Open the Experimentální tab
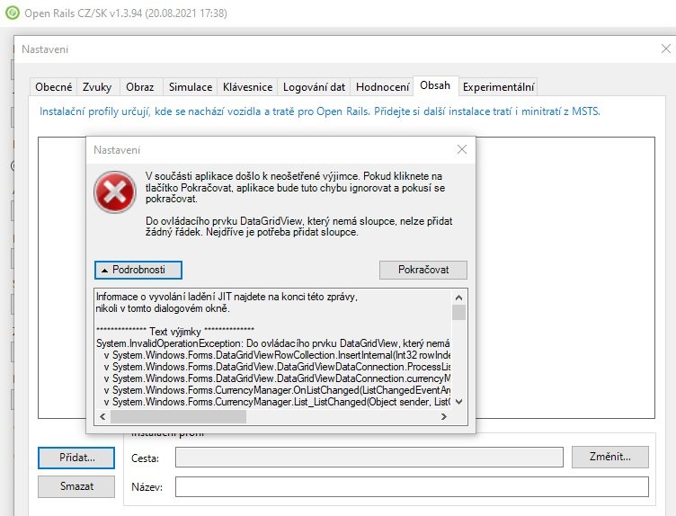Screen dimensions: 676x516 (498, 87)
